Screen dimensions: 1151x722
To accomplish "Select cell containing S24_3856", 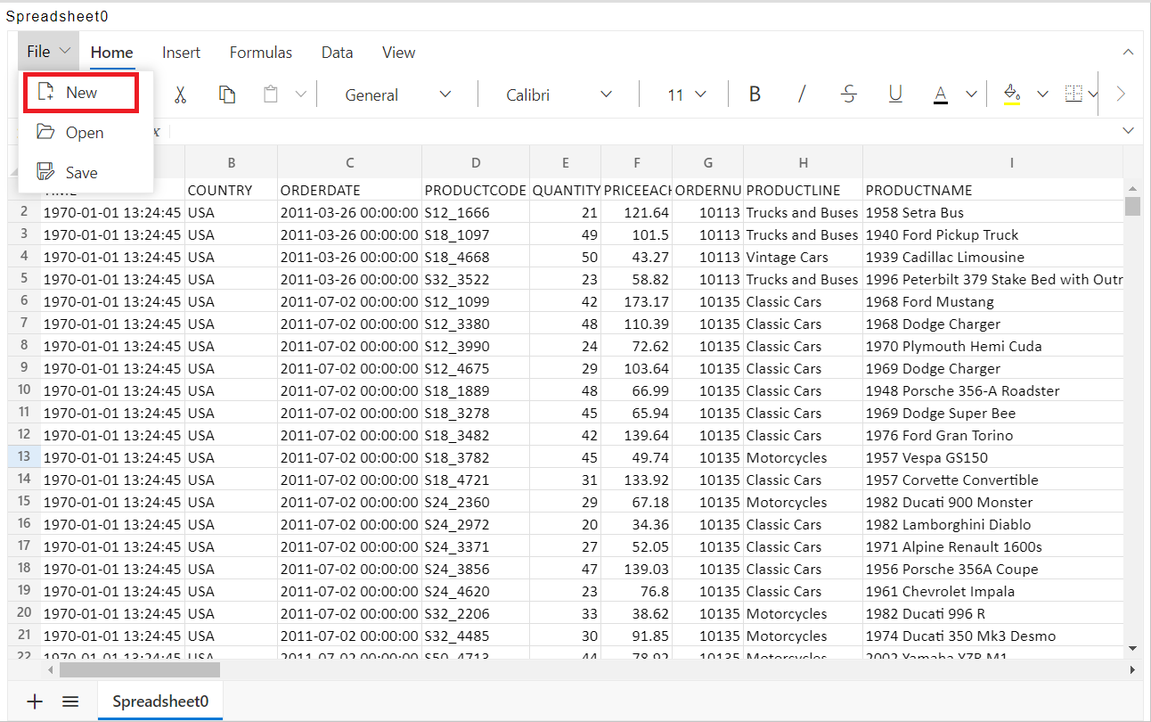I will point(476,569).
